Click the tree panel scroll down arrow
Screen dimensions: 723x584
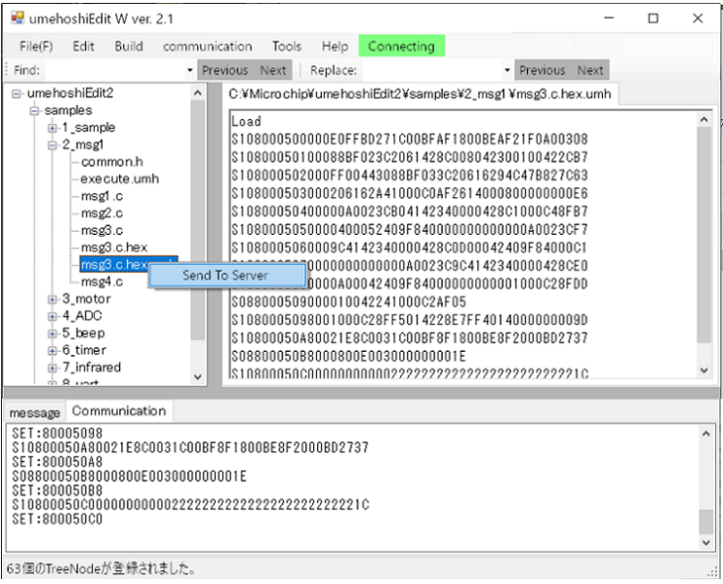[198, 375]
